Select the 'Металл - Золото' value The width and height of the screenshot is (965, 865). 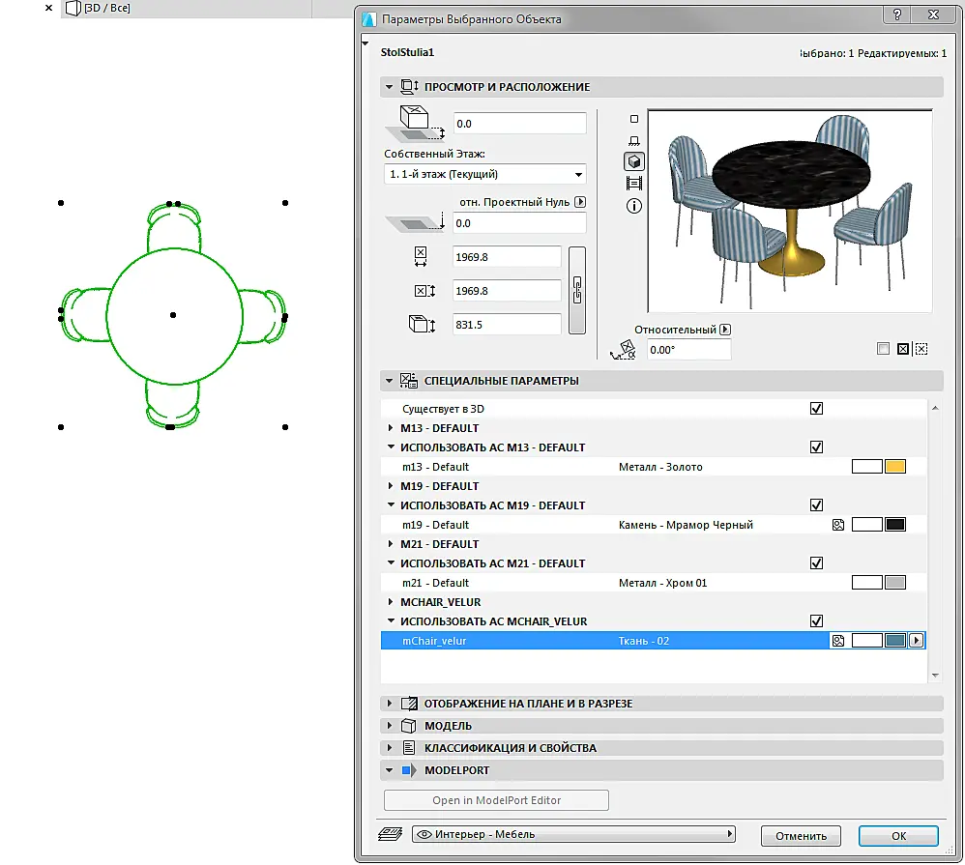(660, 467)
